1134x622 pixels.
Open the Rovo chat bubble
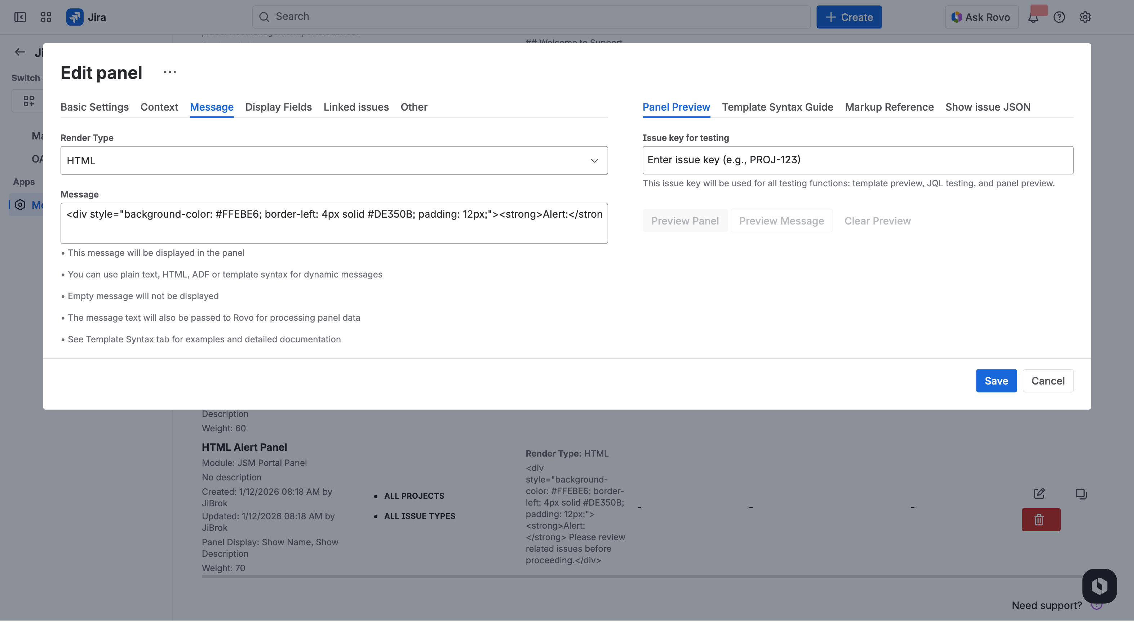pyautogui.click(x=1099, y=586)
